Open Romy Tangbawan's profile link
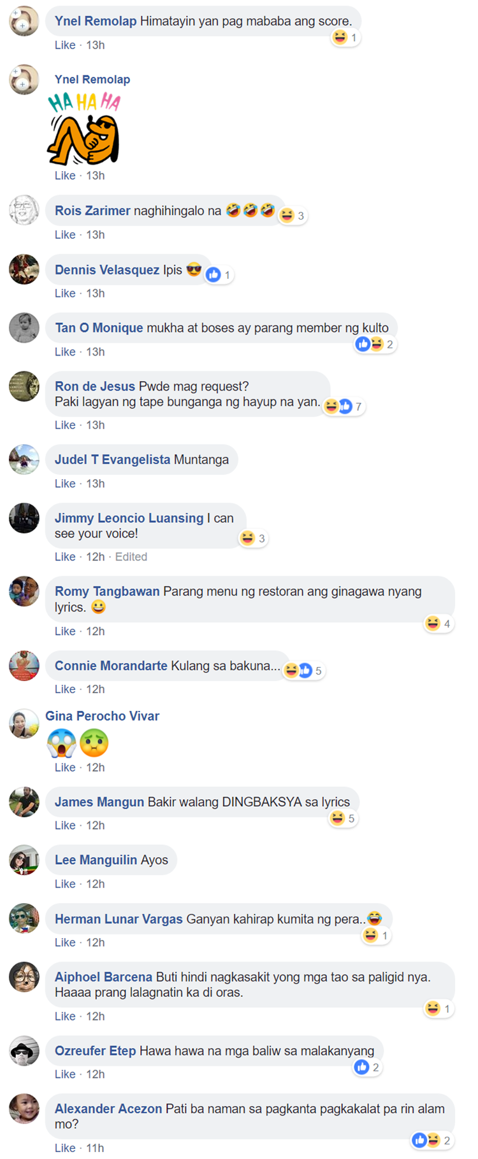The image size is (478, 1159). click(x=107, y=592)
